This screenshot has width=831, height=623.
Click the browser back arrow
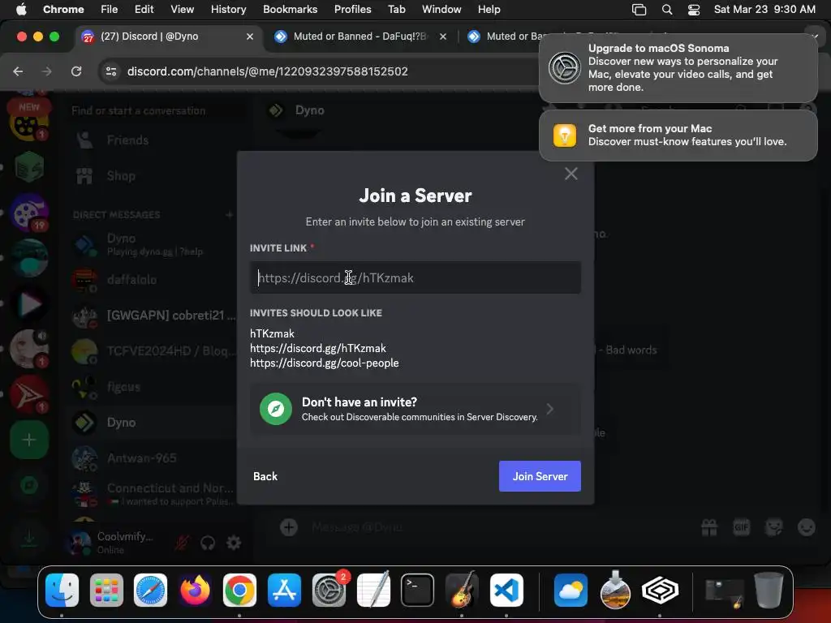pos(18,71)
